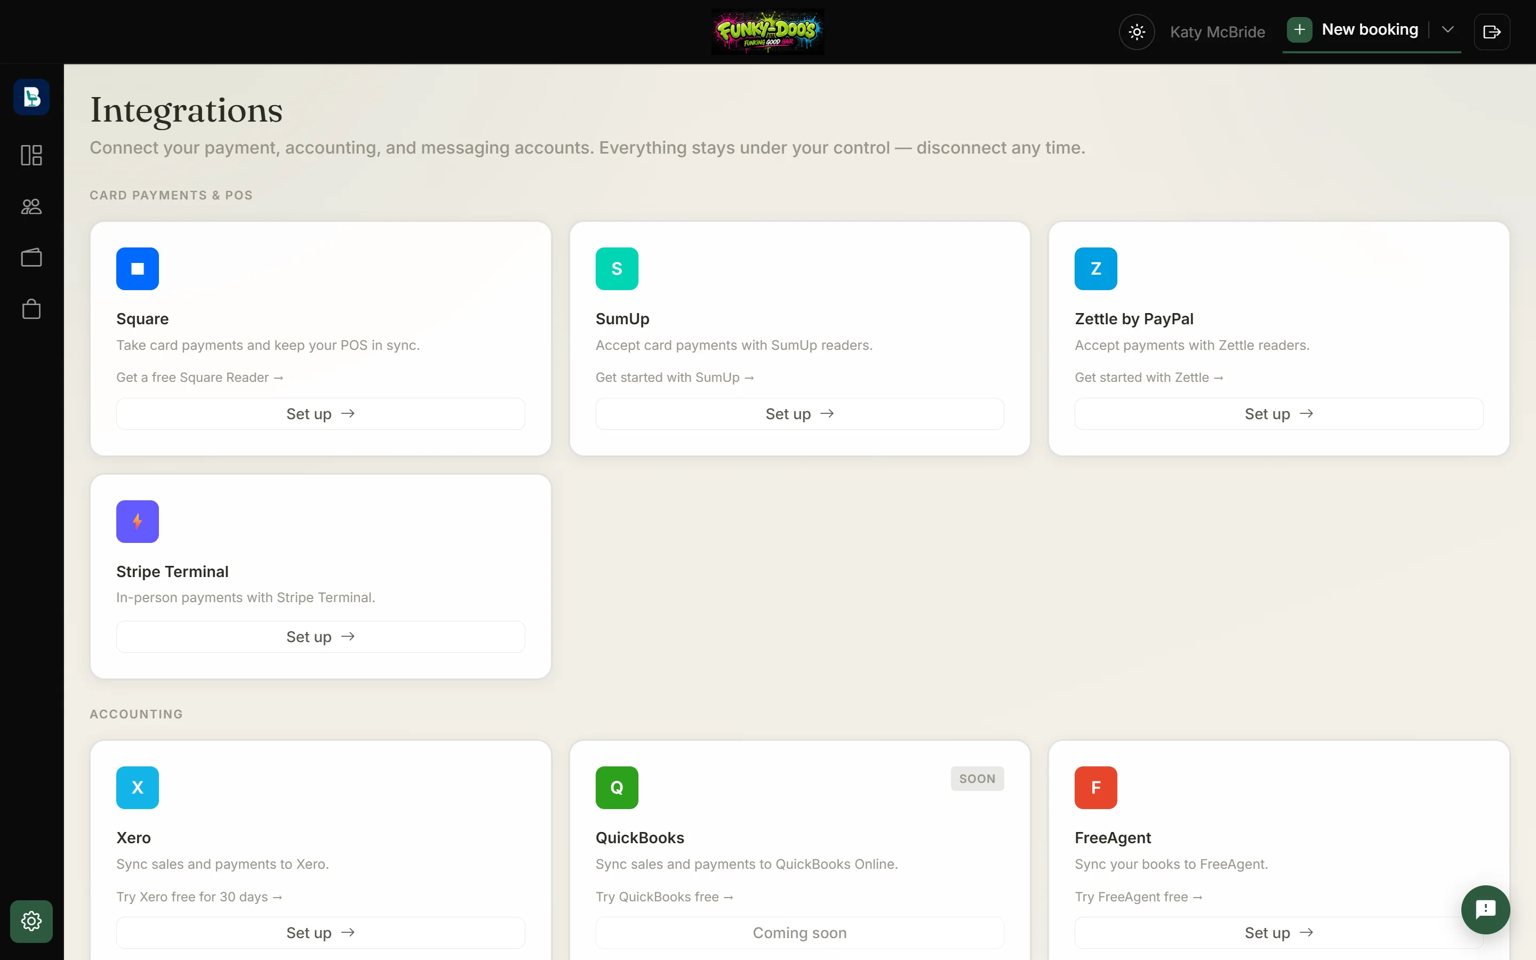
Task: Open Get started with SumUp link
Action: point(675,377)
